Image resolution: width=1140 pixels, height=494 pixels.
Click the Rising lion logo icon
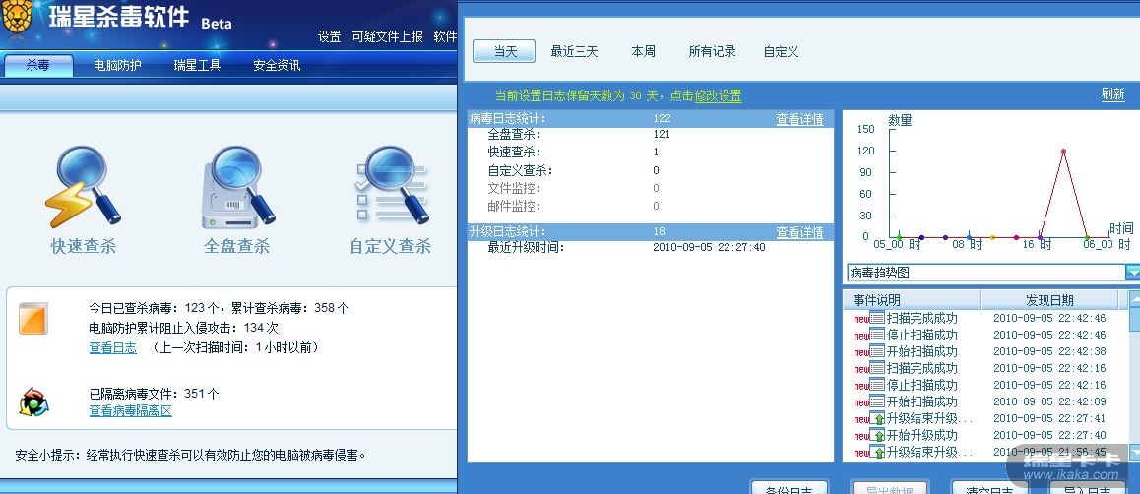[x=18, y=18]
